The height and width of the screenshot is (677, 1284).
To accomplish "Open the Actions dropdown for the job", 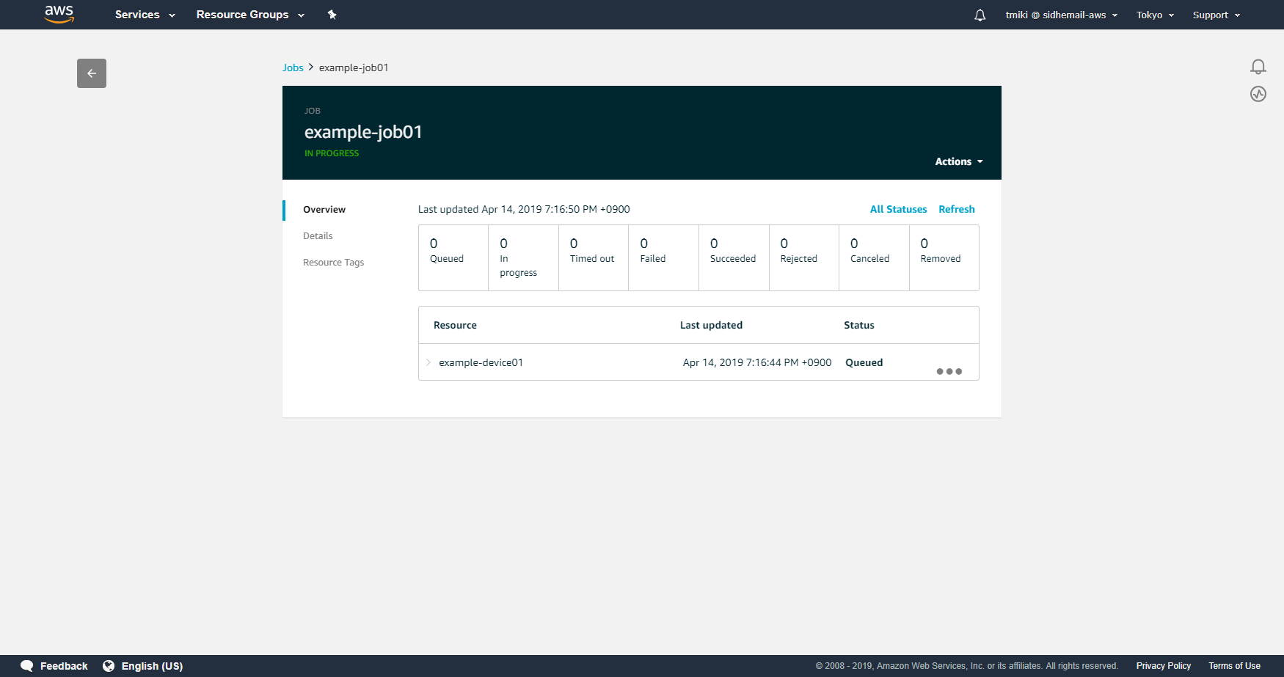I will [959, 161].
